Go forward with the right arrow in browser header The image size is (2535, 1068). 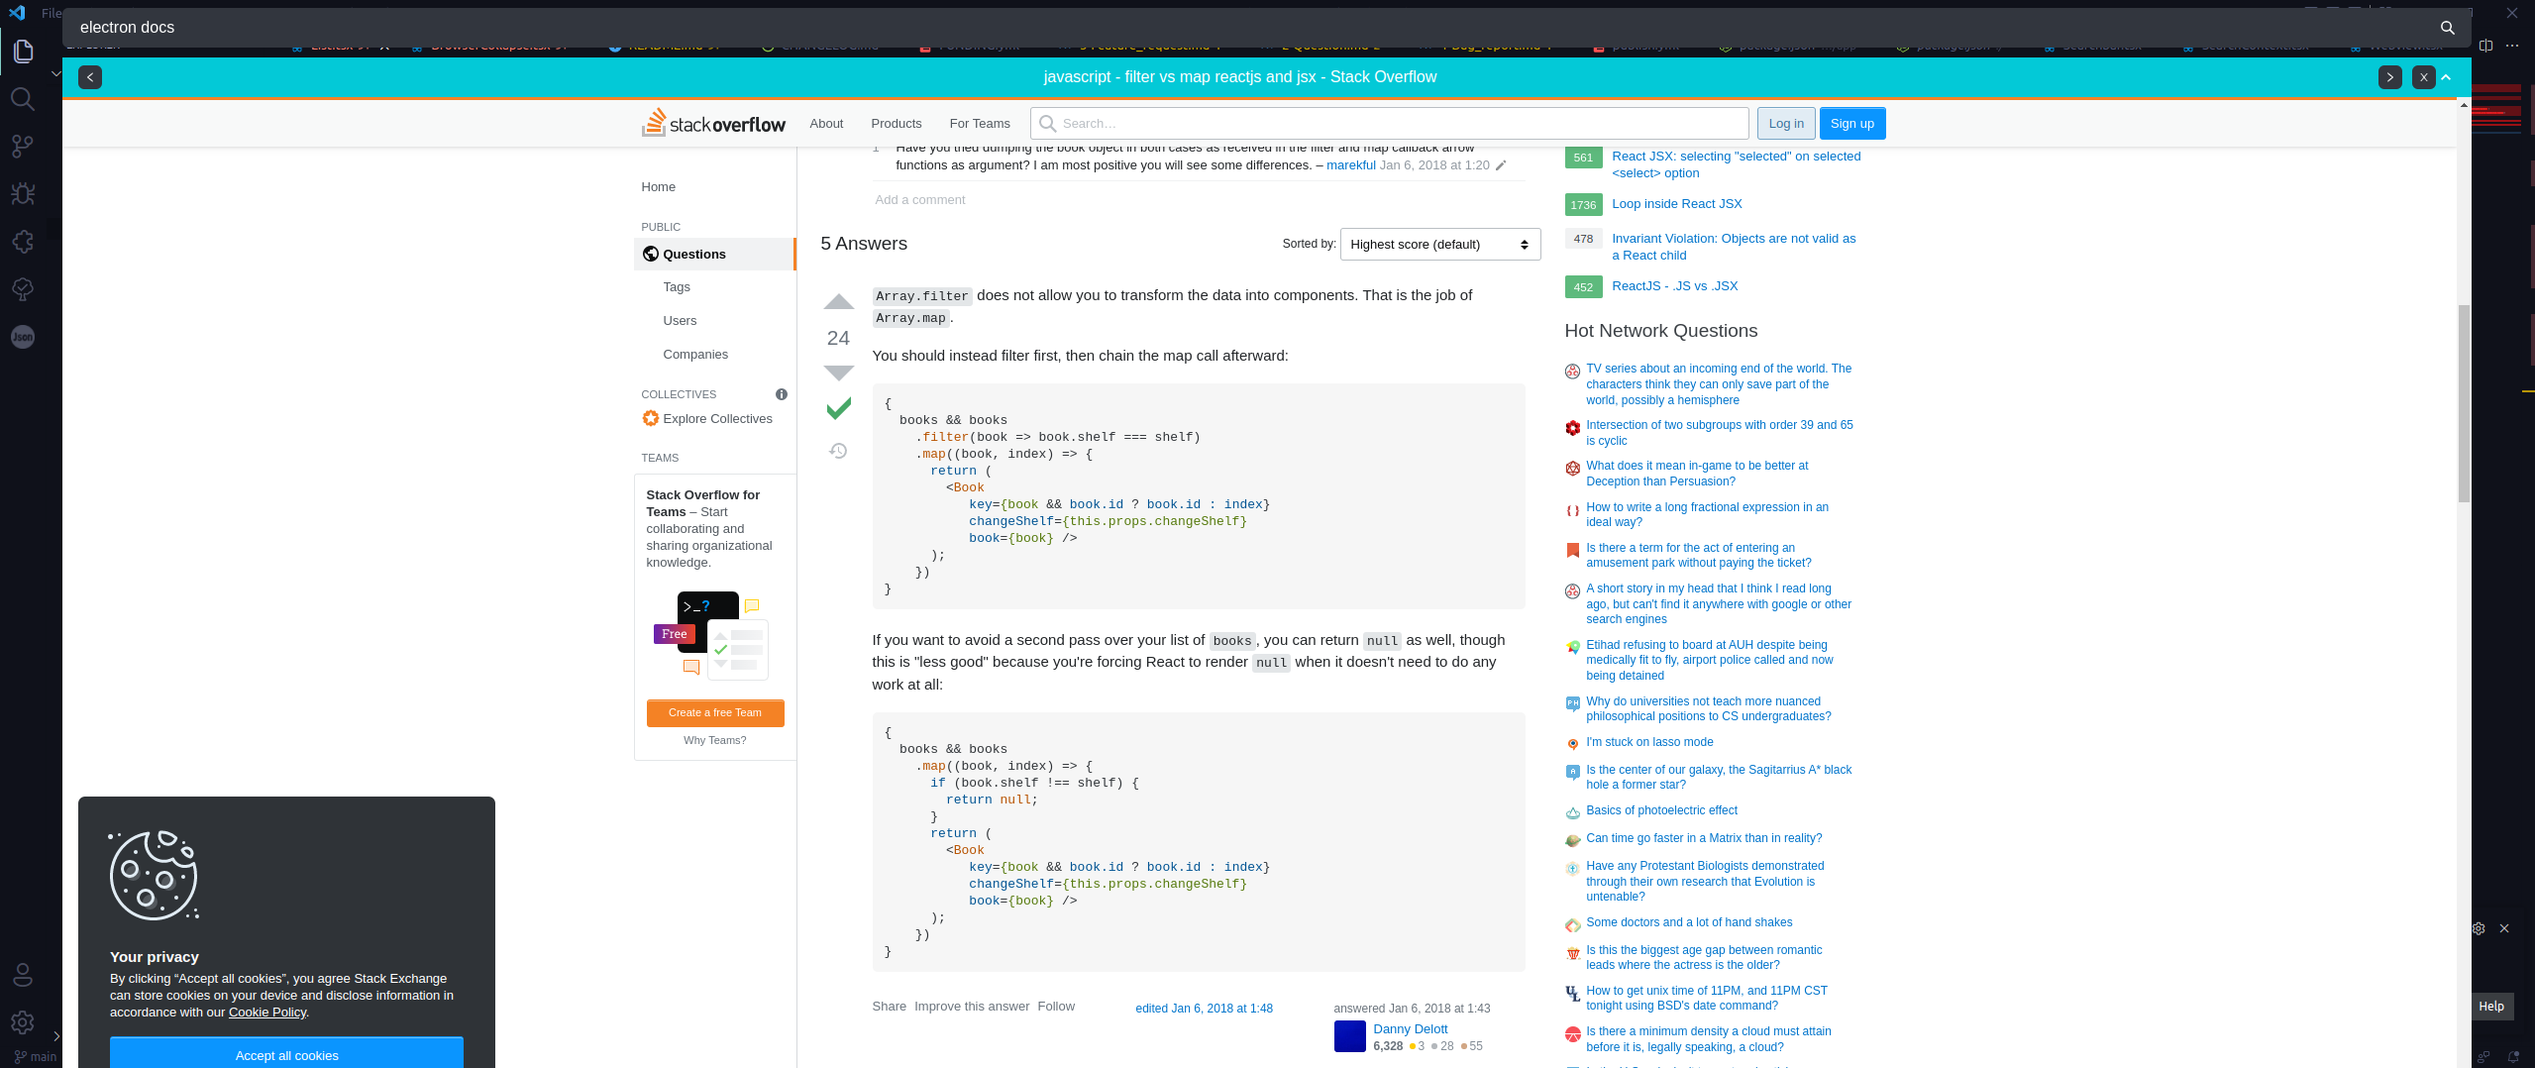(2390, 77)
